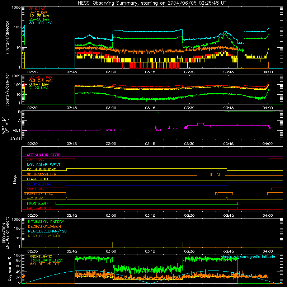Image resolution: width=287 pixels, height=287 pixels.
Task: Click the yellow FRONT_RATIO legend label
Action: (x=41, y=257)
